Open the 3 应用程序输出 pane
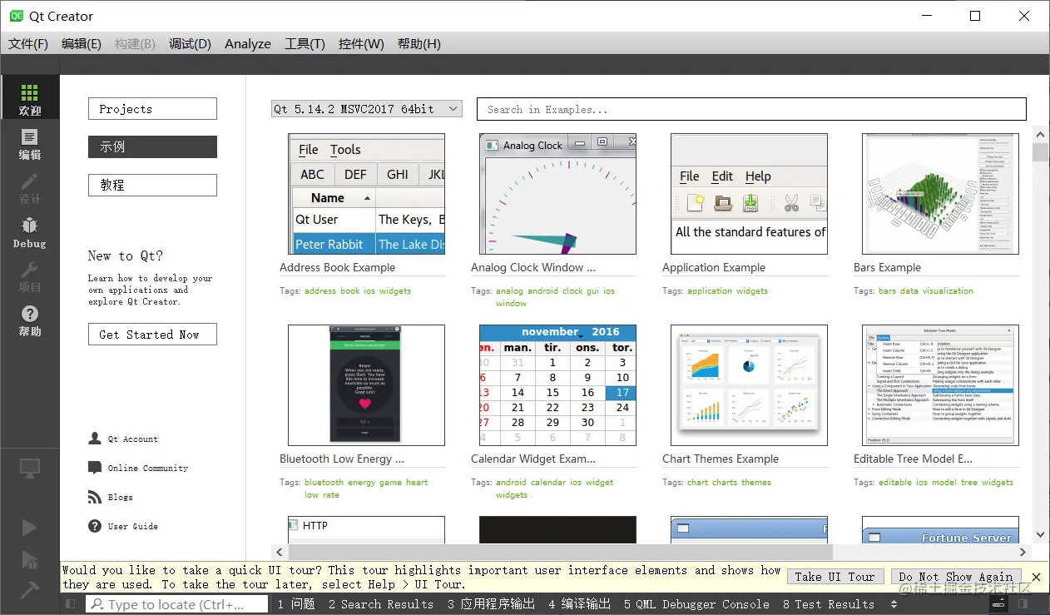This screenshot has width=1050, height=615. [x=490, y=605]
